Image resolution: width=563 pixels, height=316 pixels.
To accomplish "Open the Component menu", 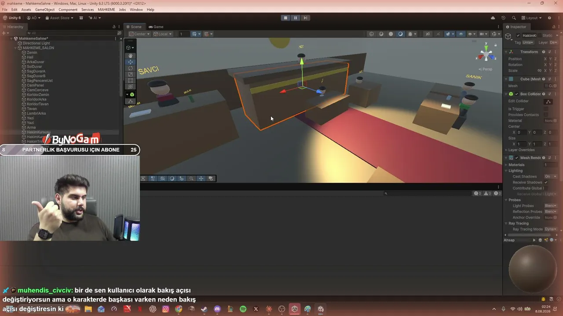I will pyautogui.click(x=68, y=9).
